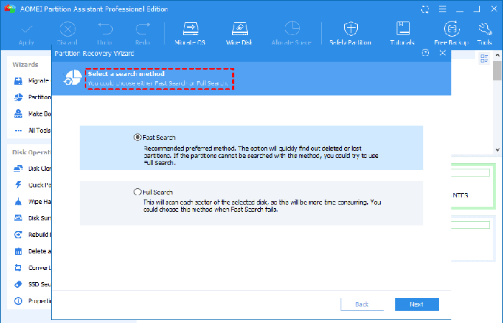Click Convert sidebar item

tap(32, 268)
